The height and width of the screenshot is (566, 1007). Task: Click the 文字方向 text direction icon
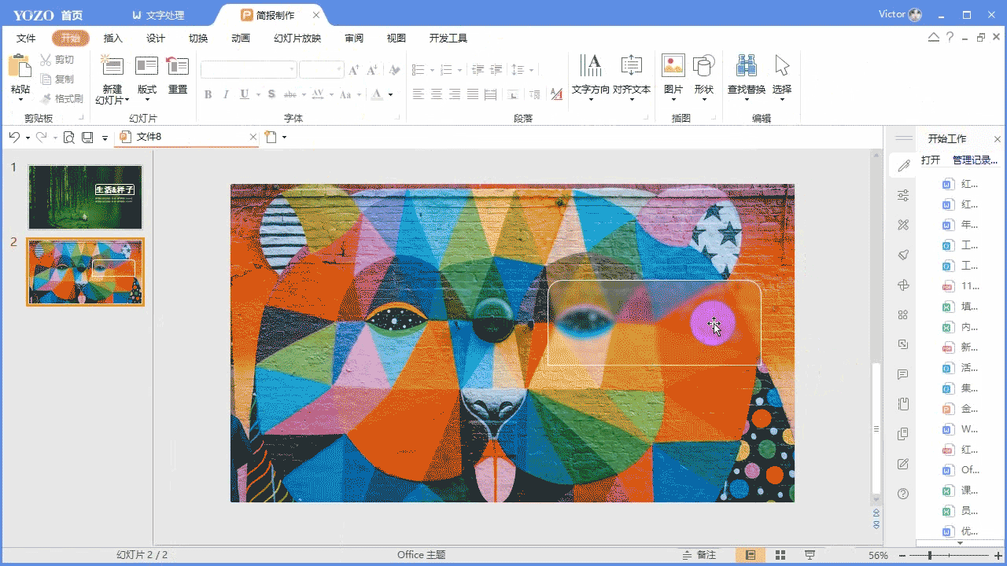tap(591, 66)
